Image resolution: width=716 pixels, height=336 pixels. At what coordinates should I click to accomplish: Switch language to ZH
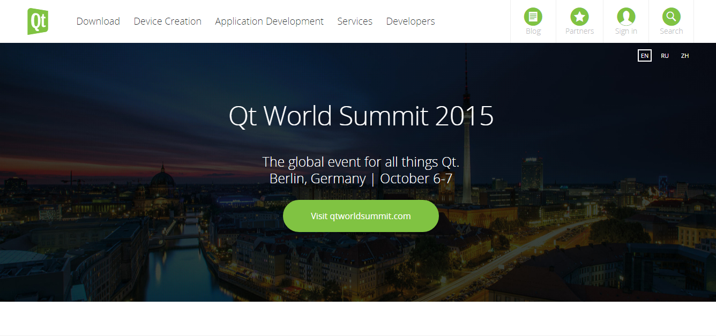pyautogui.click(x=685, y=56)
